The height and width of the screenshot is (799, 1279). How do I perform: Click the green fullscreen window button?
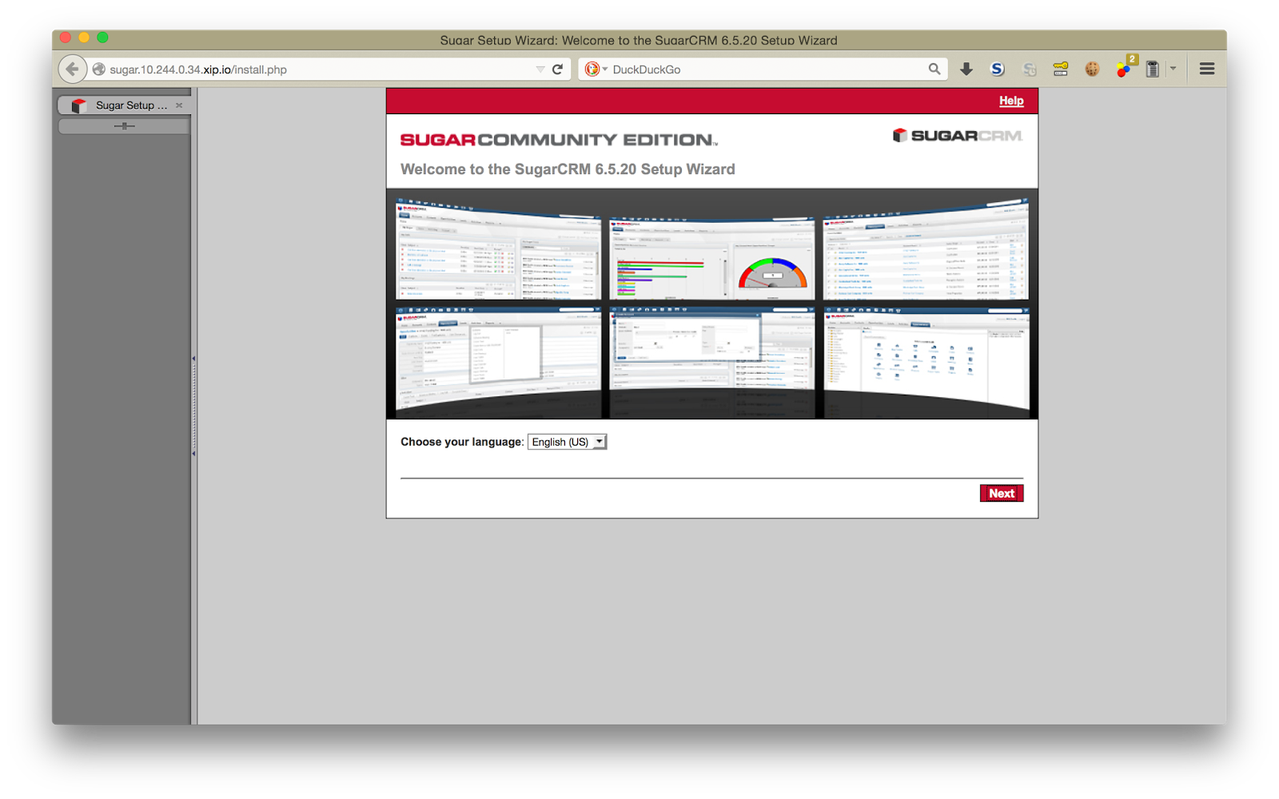[x=102, y=38]
